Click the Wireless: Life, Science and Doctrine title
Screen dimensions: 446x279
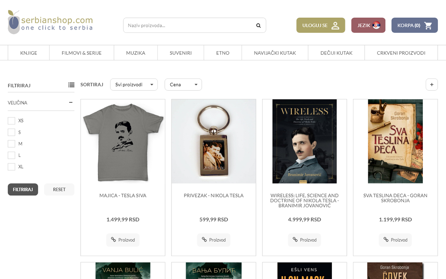click(x=305, y=201)
